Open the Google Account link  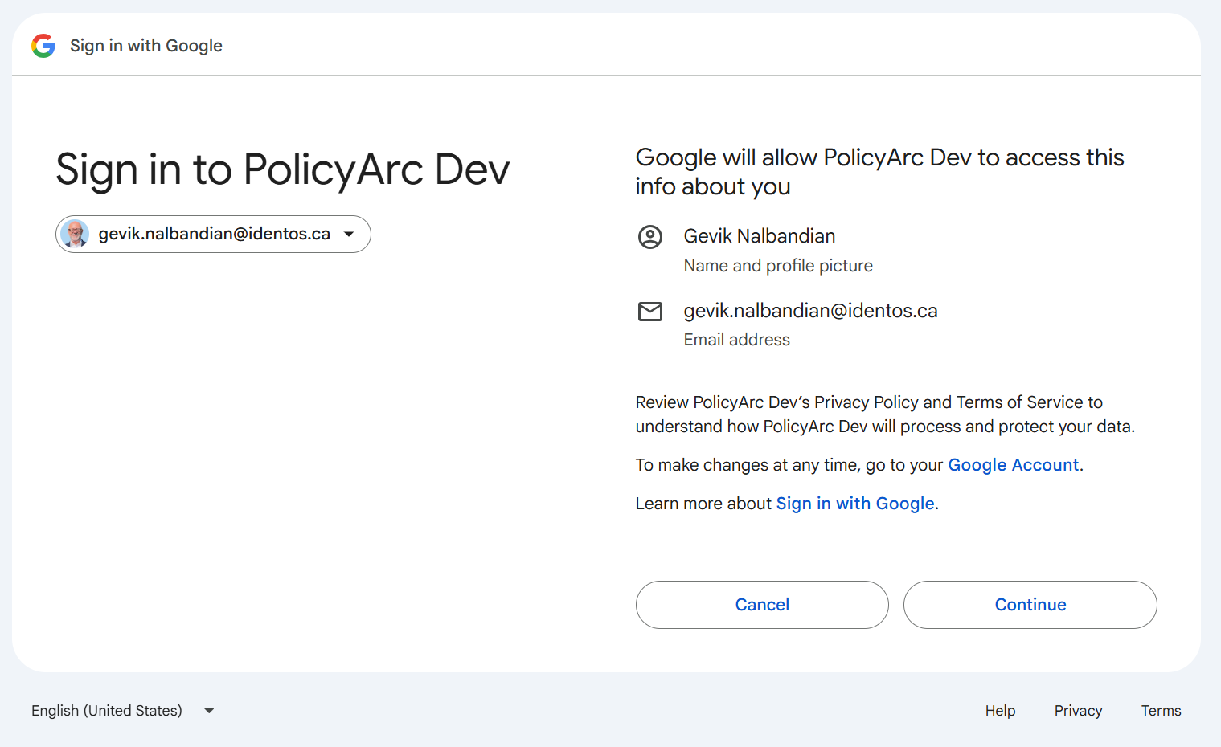[1014, 465]
